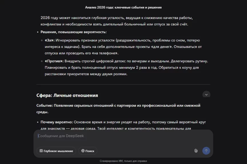Screen dimensions: 247x164
Task: Click the atom icon for deep thinking
Action: tap(41, 151)
